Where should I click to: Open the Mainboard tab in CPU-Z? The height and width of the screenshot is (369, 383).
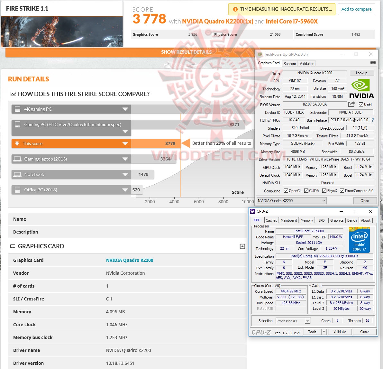click(289, 220)
